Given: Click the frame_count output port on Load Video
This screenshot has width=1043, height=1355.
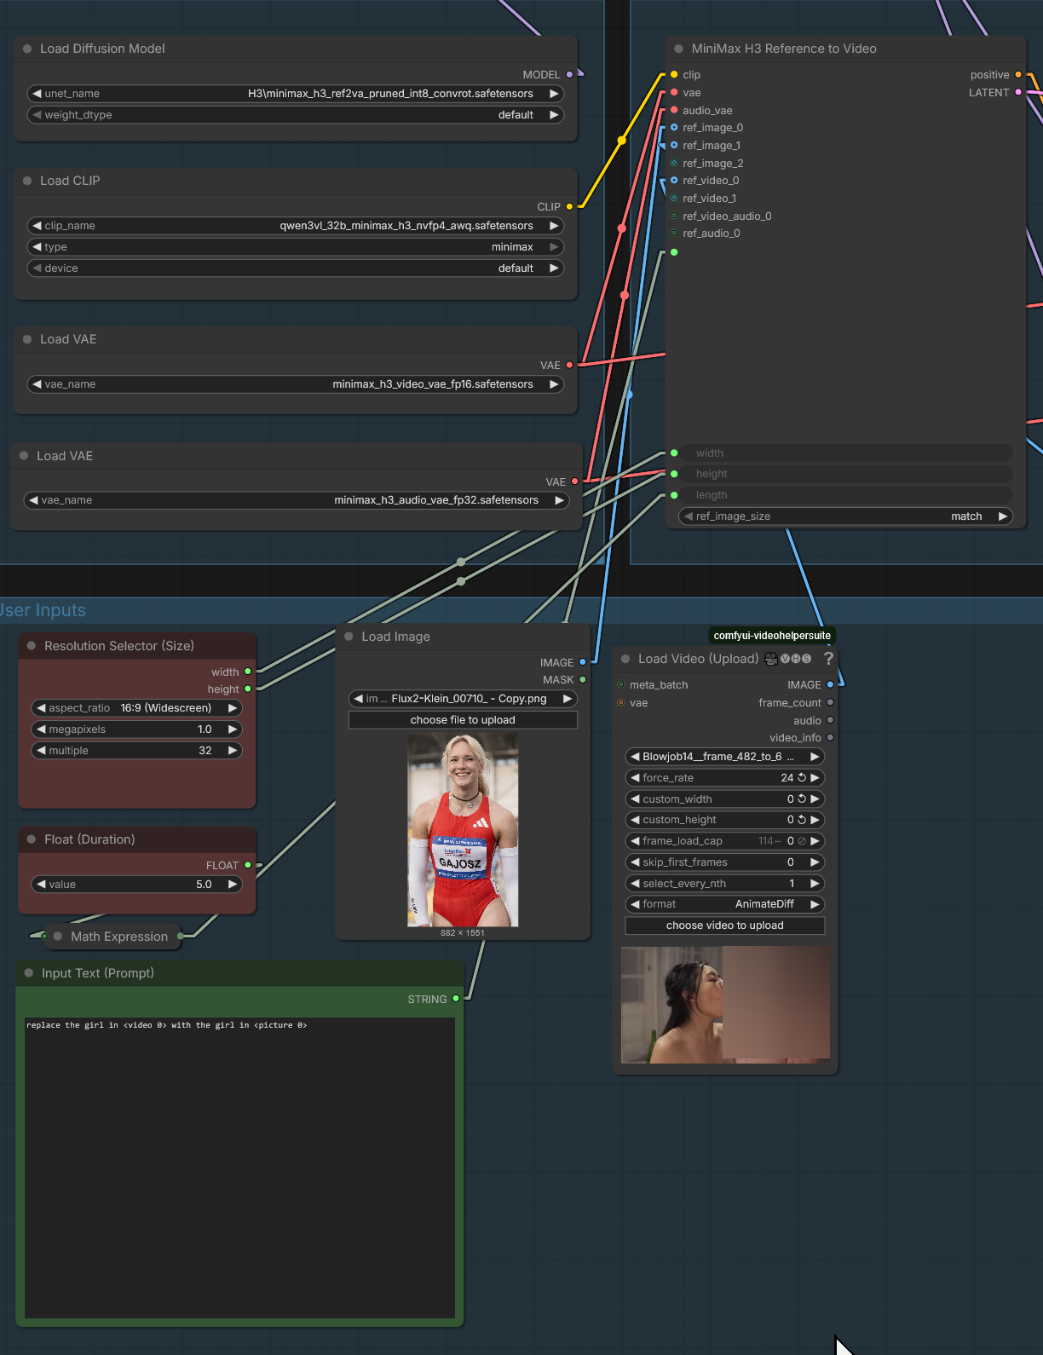Looking at the screenshot, I should pos(830,703).
